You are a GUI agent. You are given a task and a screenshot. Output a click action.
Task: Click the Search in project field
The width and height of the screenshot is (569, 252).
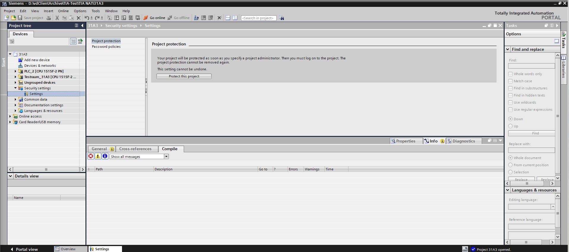coord(258,18)
